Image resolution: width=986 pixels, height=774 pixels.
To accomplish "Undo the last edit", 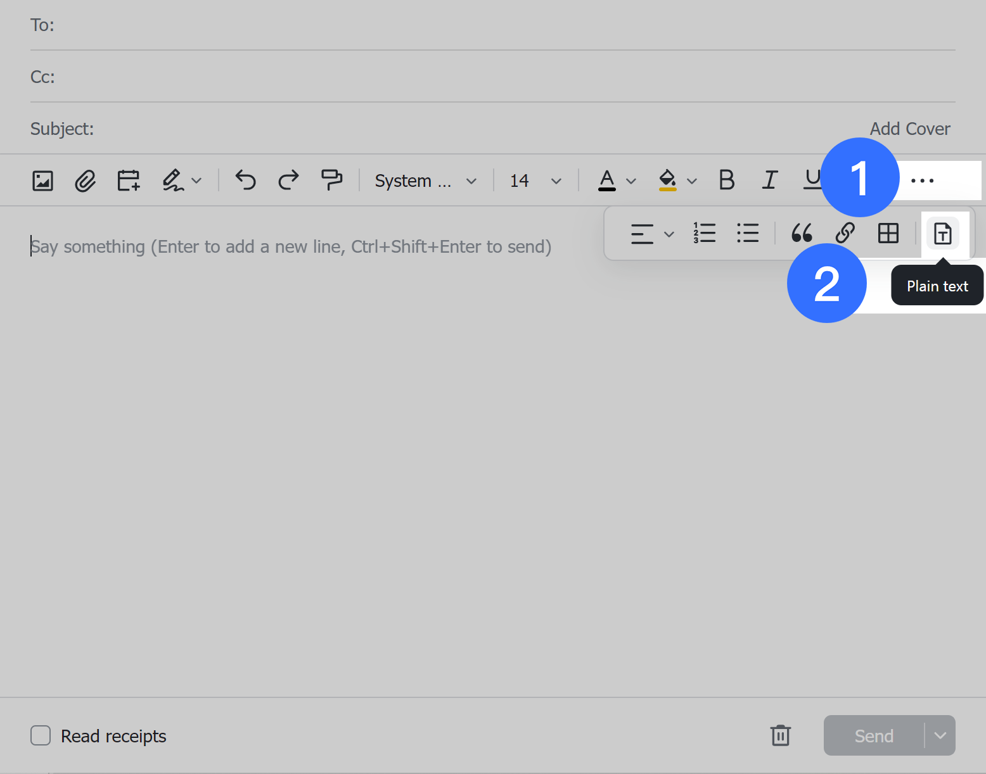I will pyautogui.click(x=245, y=181).
